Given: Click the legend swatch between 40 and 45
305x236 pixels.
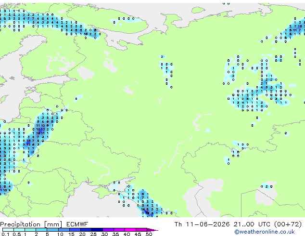Looking at the screenshot, I should click(x=130, y=230).
